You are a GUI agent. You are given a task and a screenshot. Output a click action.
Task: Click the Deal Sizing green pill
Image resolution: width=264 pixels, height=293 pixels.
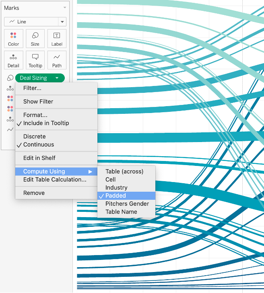[x=40, y=78]
